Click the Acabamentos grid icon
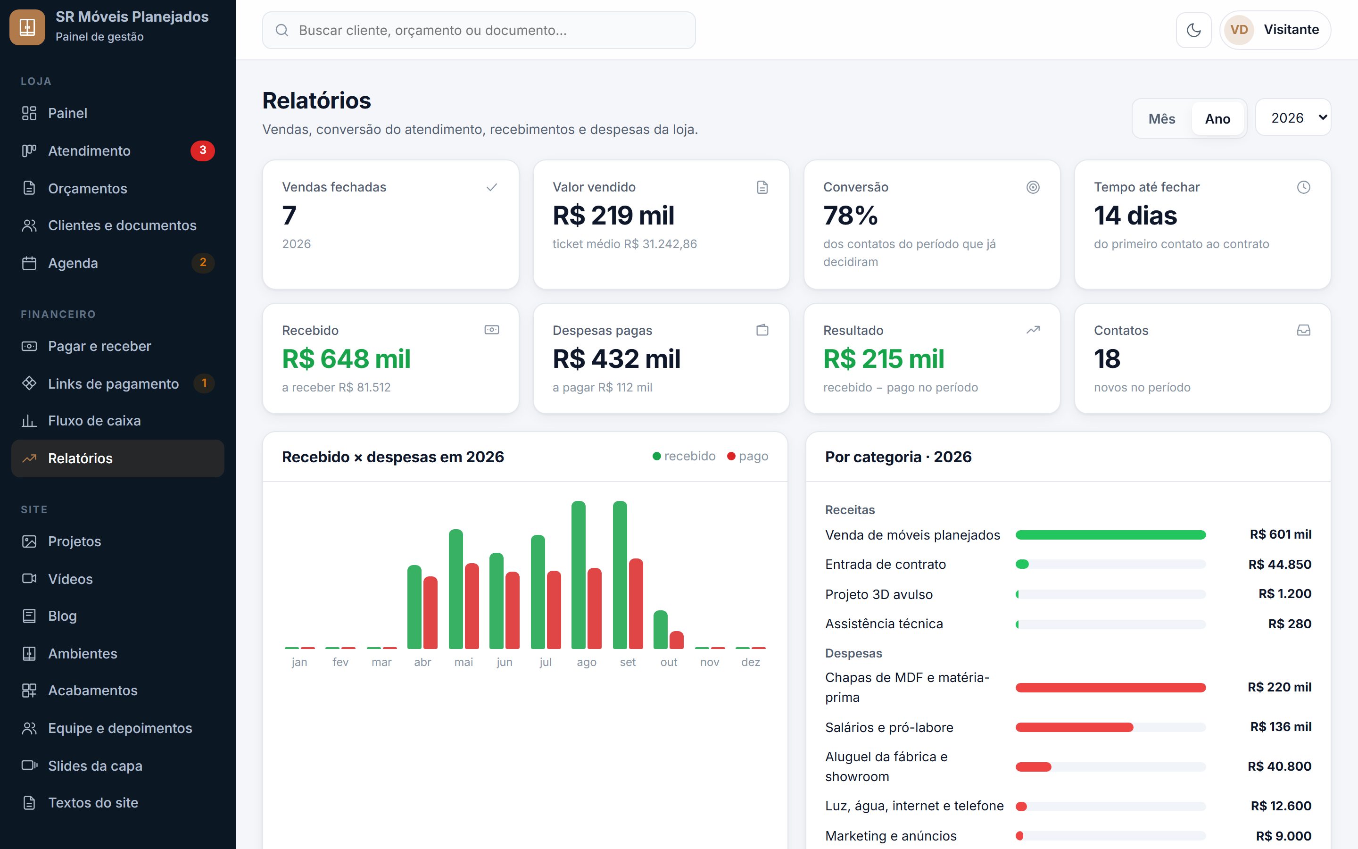 point(29,691)
